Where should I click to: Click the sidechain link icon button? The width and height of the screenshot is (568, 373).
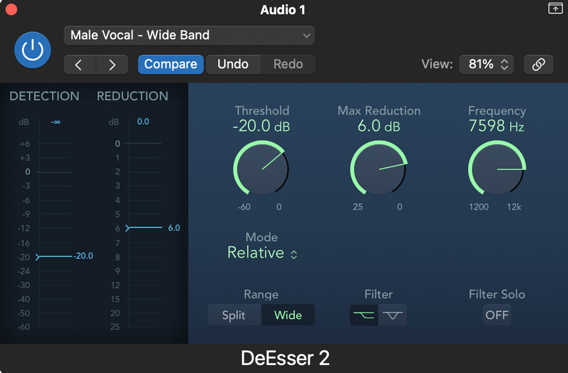pos(538,65)
